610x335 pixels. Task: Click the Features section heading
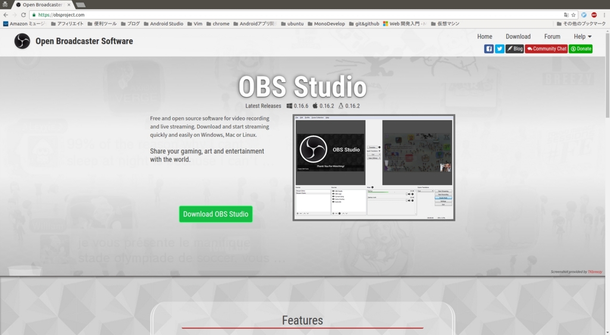302,320
